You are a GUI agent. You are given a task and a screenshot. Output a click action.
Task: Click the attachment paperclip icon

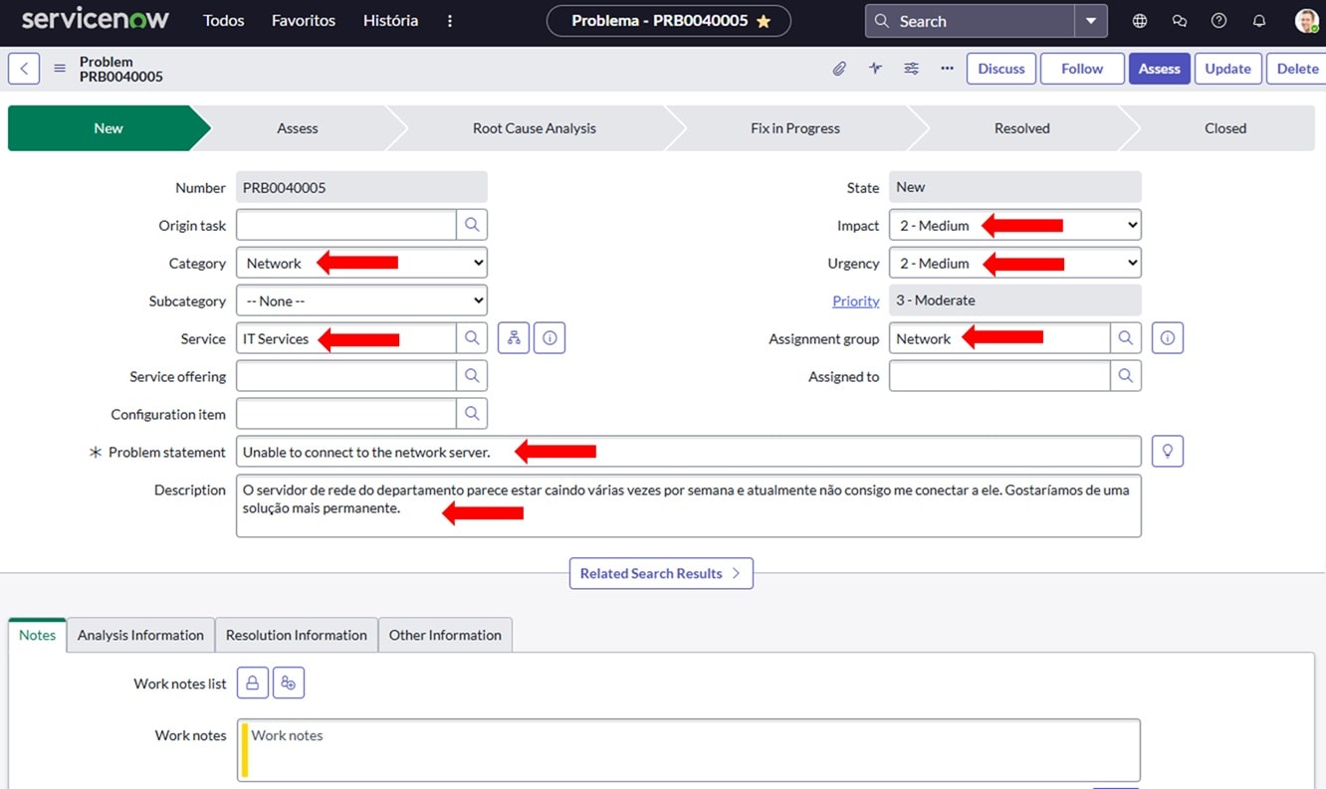pos(839,69)
